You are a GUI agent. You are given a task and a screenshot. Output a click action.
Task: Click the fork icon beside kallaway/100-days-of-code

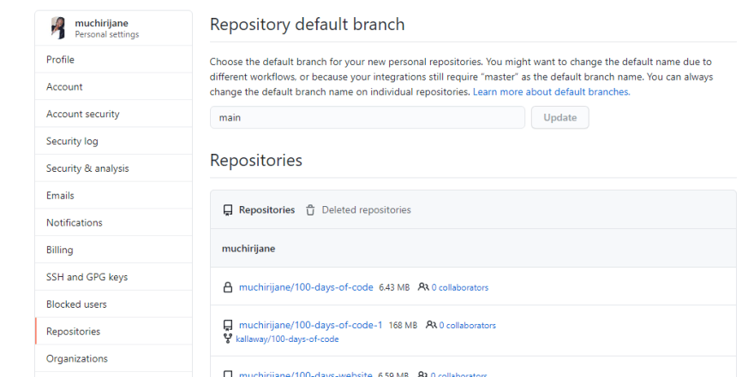click(228, 339)
